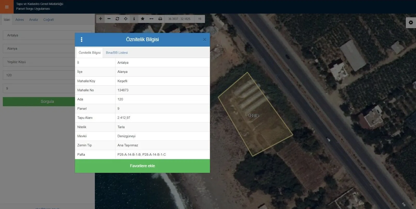Open favorites star icon in toolbar
Image resolution: width=416 pixels, height=209 pixels.
click(x=142, y=19)
